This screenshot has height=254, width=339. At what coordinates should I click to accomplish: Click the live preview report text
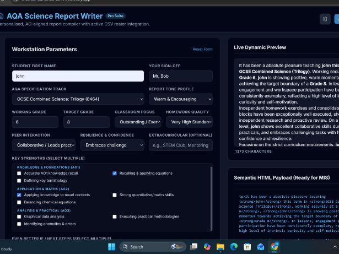click(288, 102)
